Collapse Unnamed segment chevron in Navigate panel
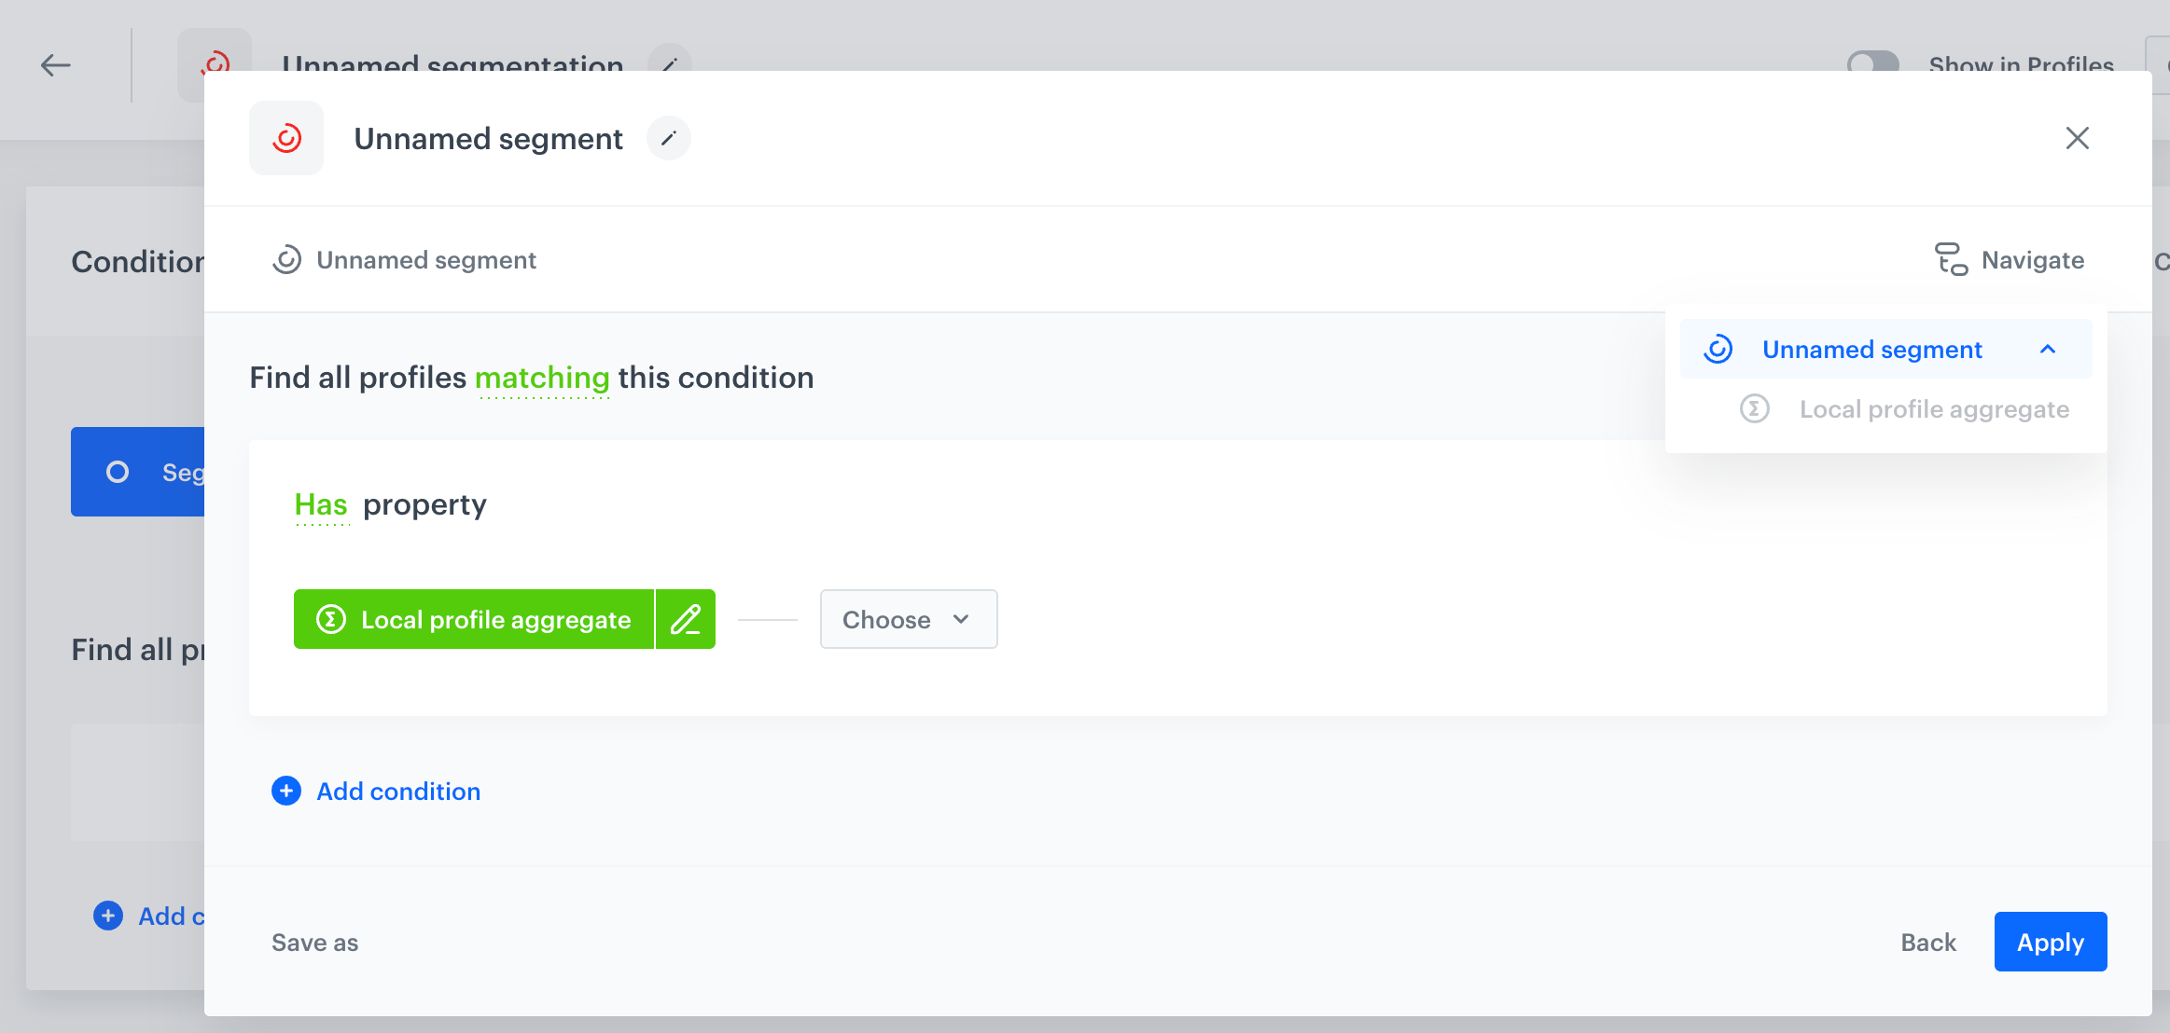The height and width of the screenshot is (1033, 2170). coord(2048,350)
